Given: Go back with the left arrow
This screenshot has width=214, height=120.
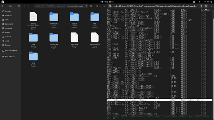Looking at the screenshot, I should coord(24,6).
